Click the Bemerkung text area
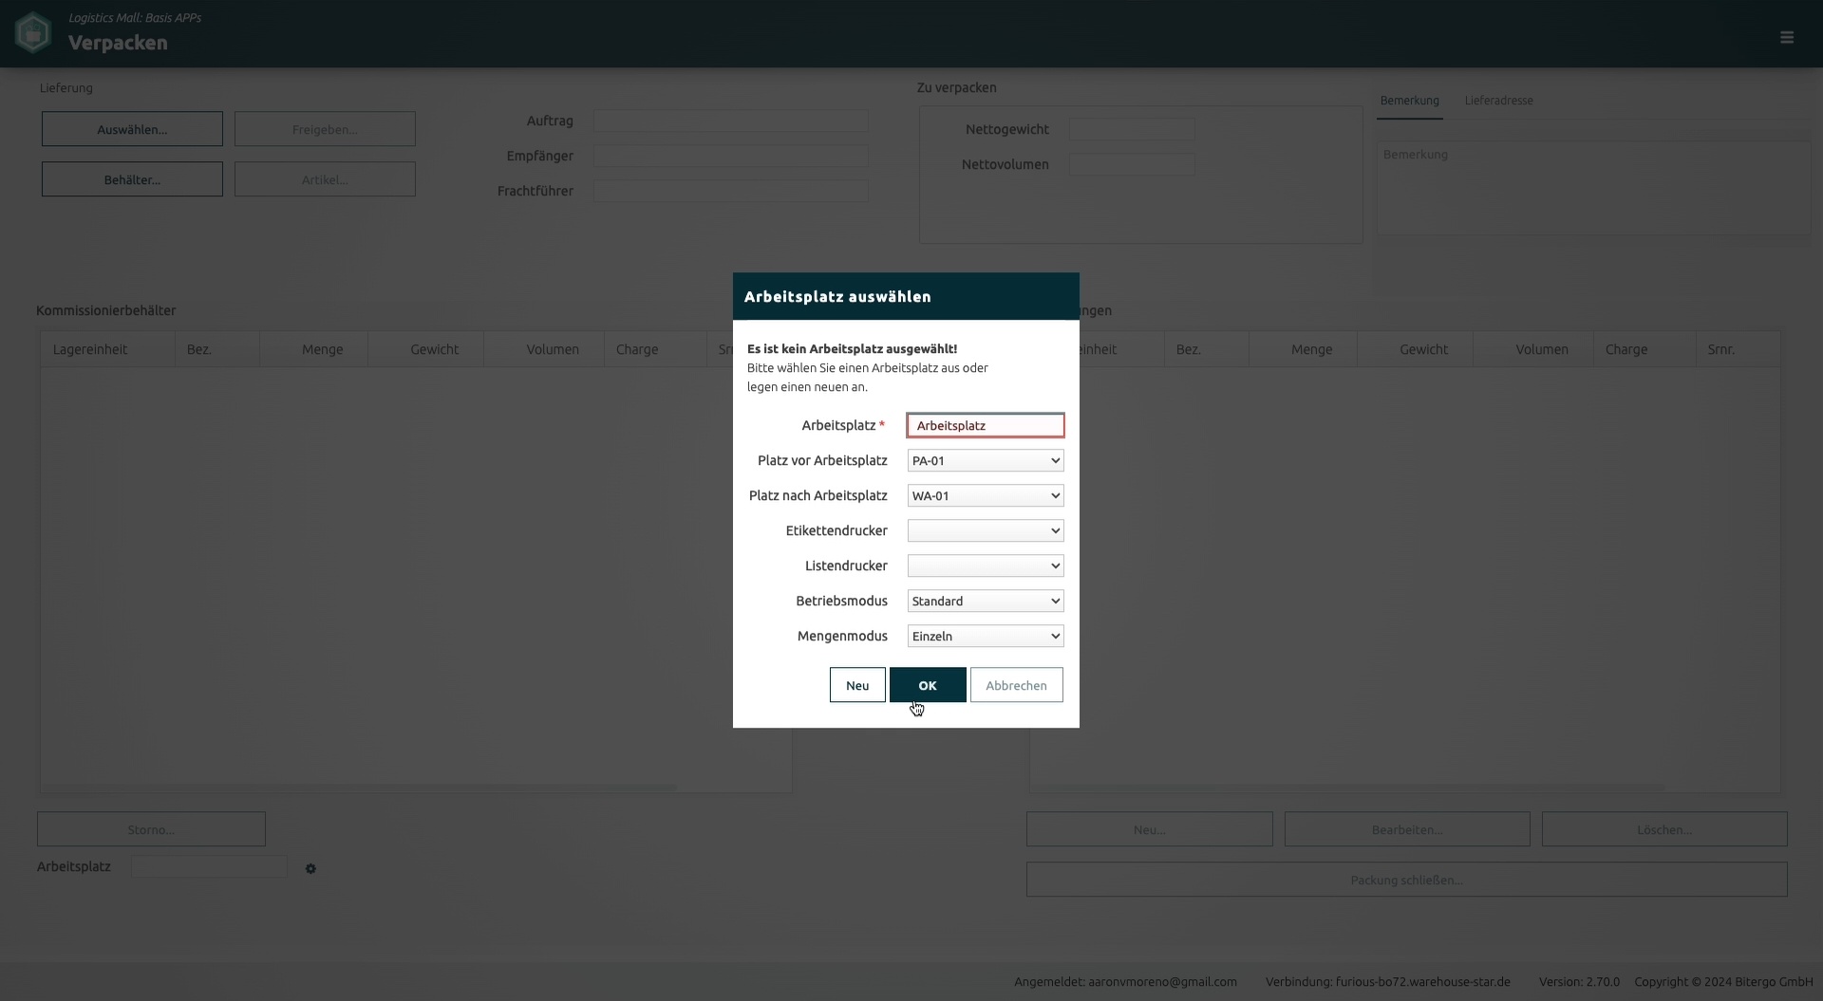 pyautogui.click(x=1593, y=188)
